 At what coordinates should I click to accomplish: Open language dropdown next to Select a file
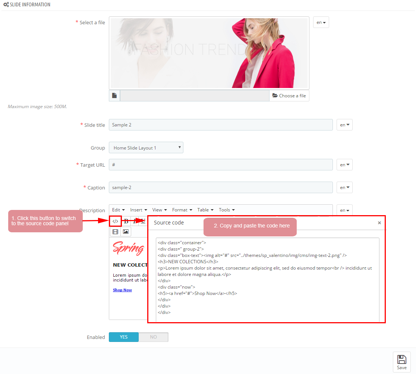[x=321, y=22]
